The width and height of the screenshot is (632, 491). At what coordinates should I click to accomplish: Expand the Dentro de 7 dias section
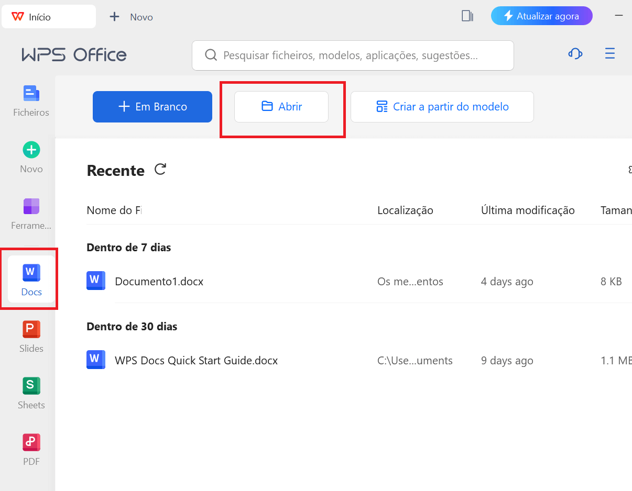click(128, 247)
